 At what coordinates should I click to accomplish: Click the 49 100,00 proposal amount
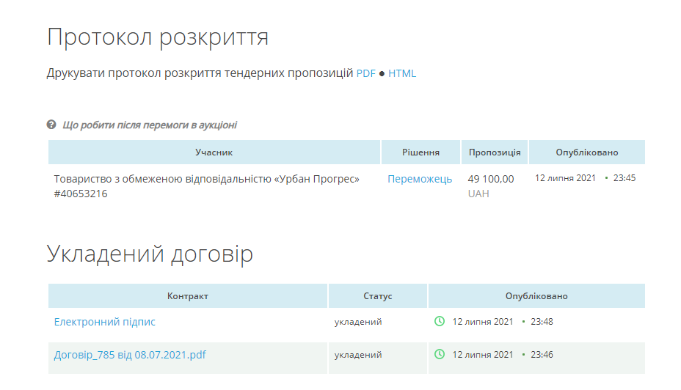pyautogui.click(x=490, y=179)
